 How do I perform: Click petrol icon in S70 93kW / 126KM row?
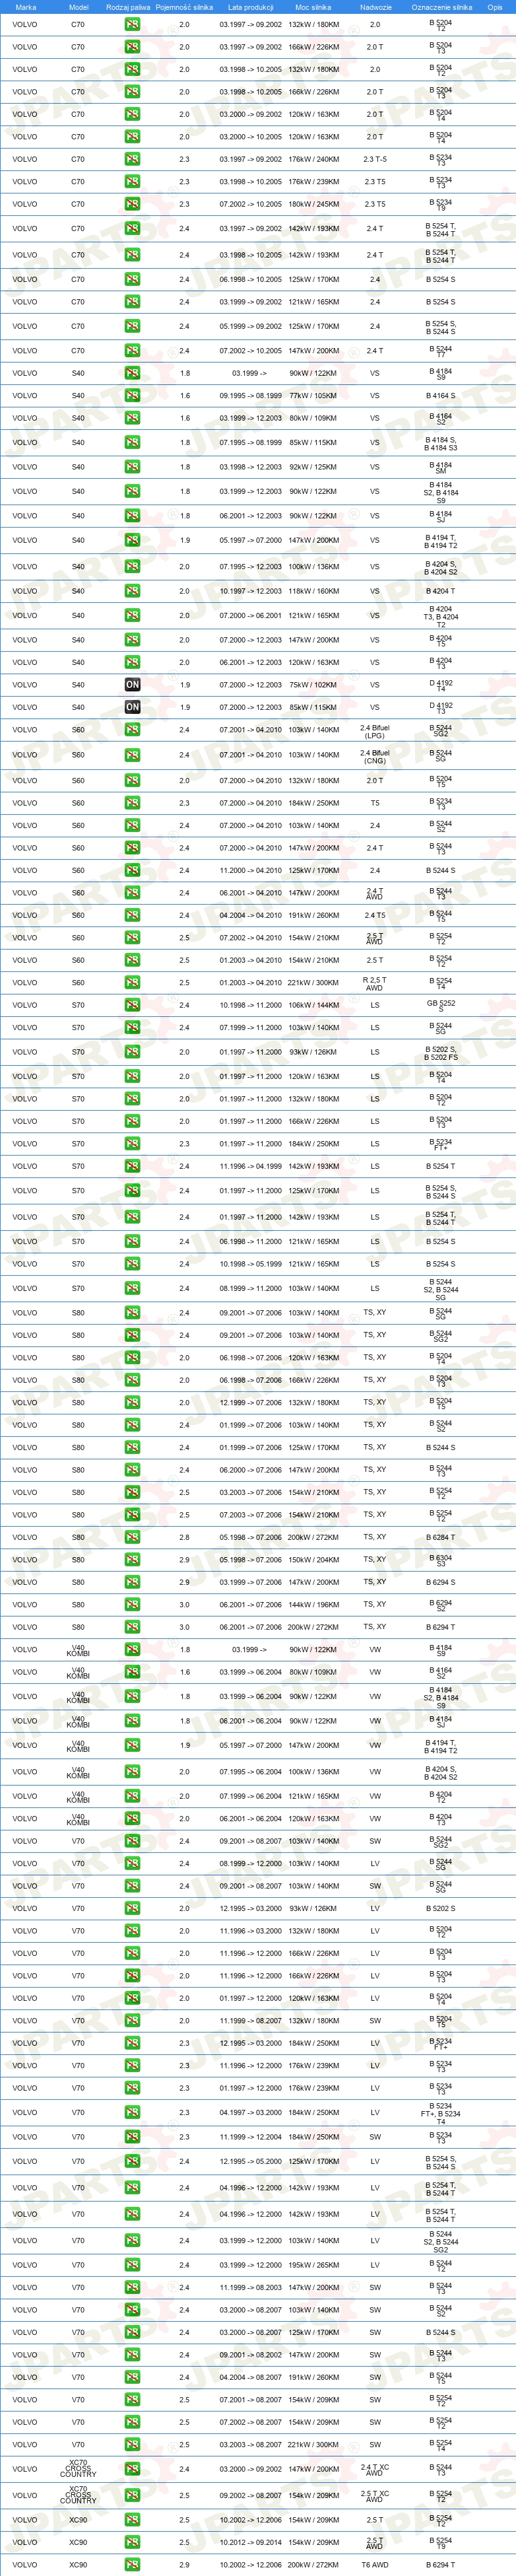tap(132, 1052)
